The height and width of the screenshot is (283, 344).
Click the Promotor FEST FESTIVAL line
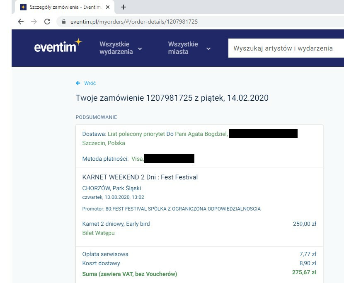171,209
